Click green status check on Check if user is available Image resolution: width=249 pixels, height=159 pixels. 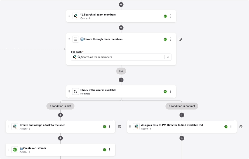tap(165, 92)
